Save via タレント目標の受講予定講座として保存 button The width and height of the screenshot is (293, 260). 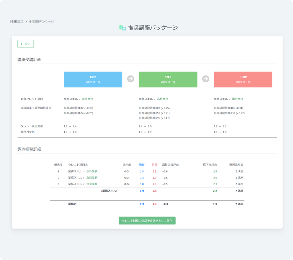pos(147,220)
